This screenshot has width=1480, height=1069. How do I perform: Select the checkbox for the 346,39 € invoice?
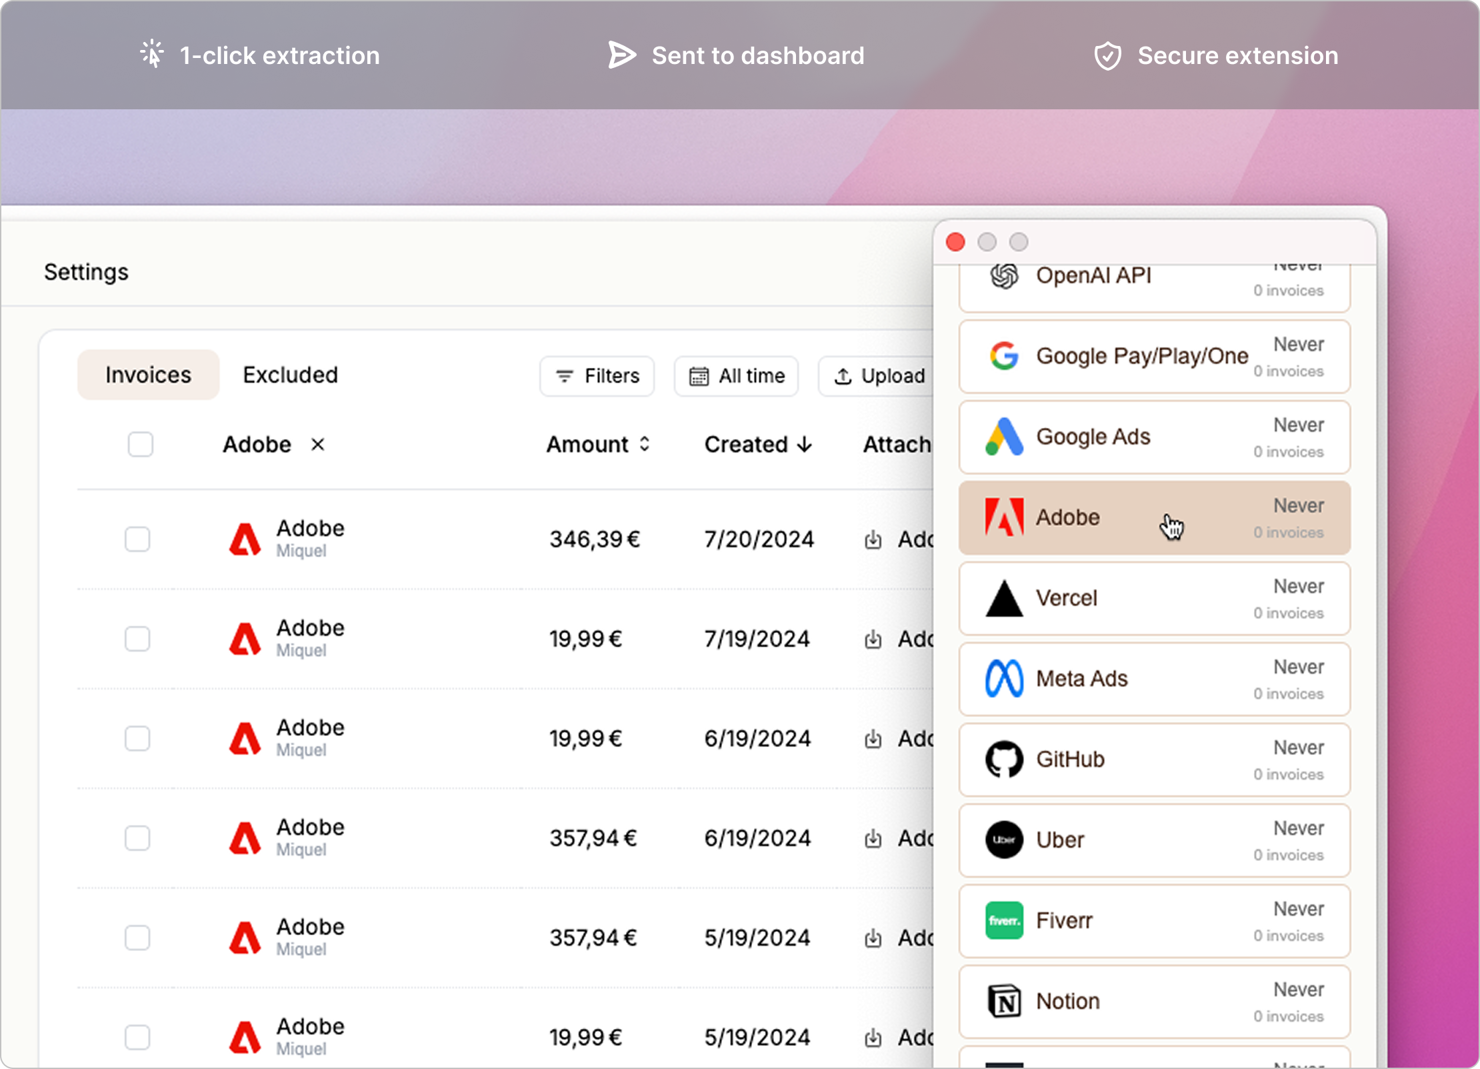pos(137,540)
